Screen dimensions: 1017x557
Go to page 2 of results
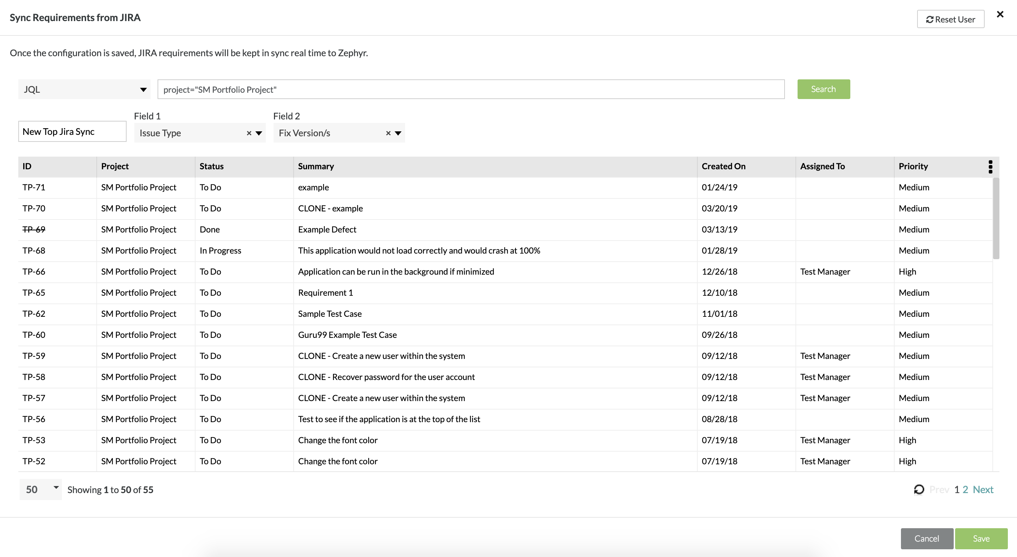(x=965, y=490)
